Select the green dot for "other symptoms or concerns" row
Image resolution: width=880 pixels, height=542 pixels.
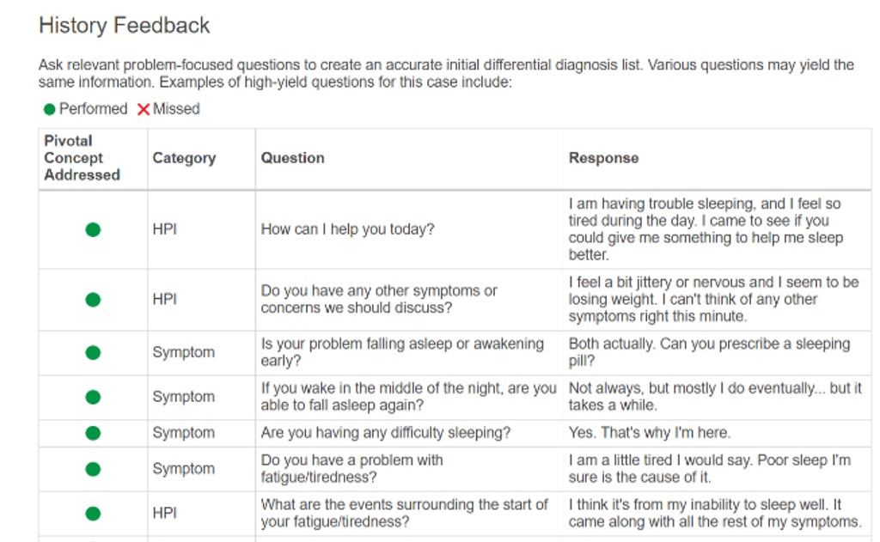point(93,300)
